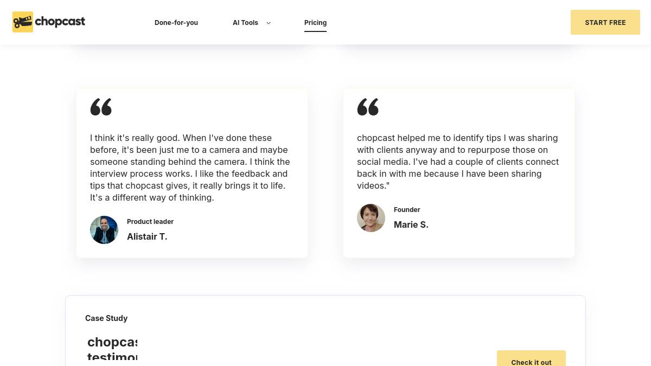
Task: Click the Check it out button
Action: coord(531,358)
